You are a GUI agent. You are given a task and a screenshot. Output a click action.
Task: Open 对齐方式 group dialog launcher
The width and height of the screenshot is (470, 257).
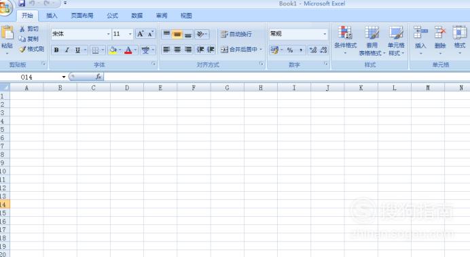[x=261, y=64]
